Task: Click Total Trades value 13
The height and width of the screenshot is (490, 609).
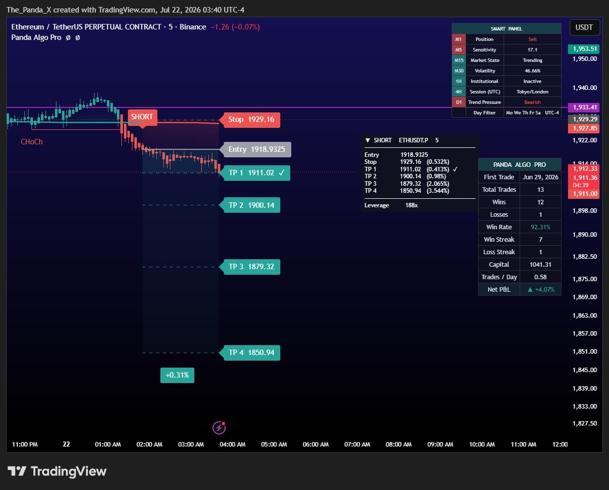Action: (541, 189)
